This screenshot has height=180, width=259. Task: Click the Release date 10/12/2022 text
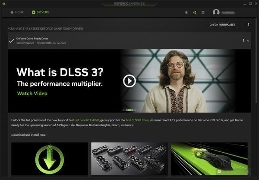(51, 43)
